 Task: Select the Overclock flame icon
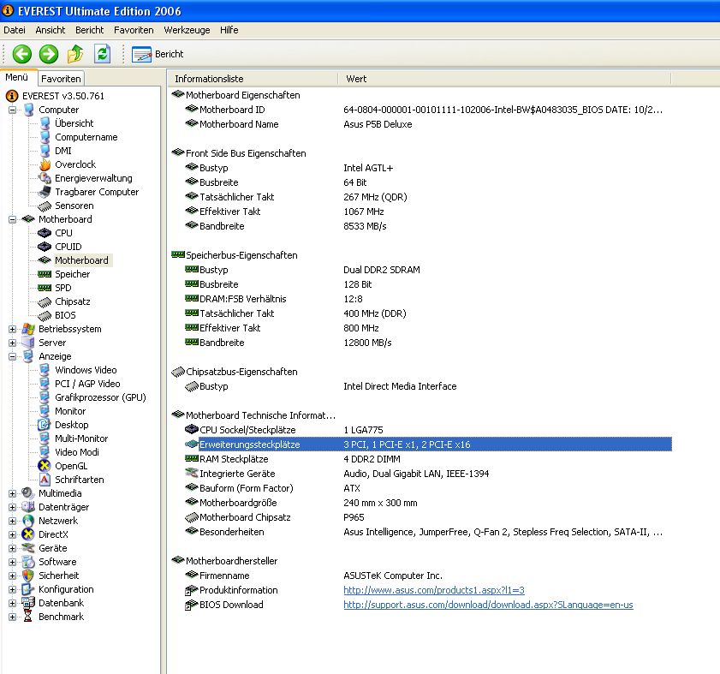point(45,164)
